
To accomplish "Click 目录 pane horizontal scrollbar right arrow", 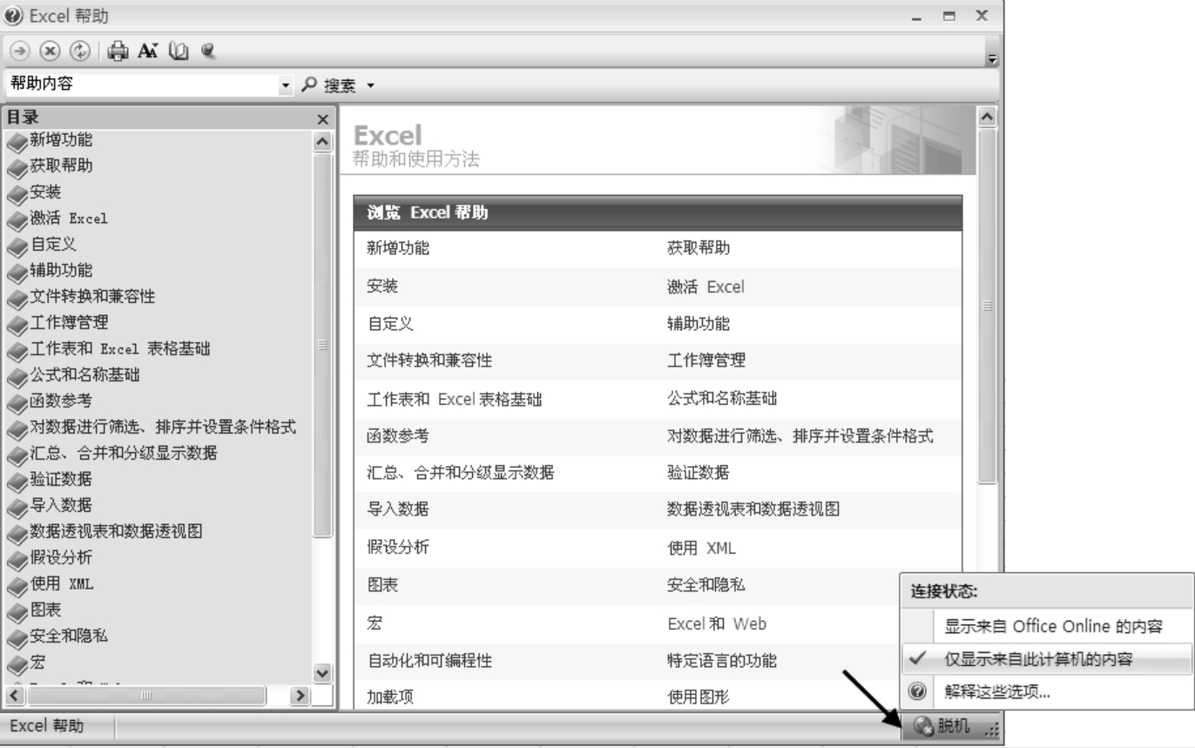I will tap(300, 695).
